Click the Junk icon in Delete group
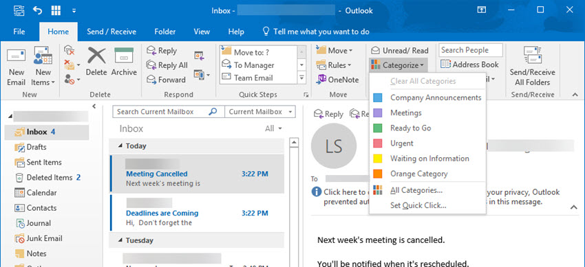 (70, 79)
